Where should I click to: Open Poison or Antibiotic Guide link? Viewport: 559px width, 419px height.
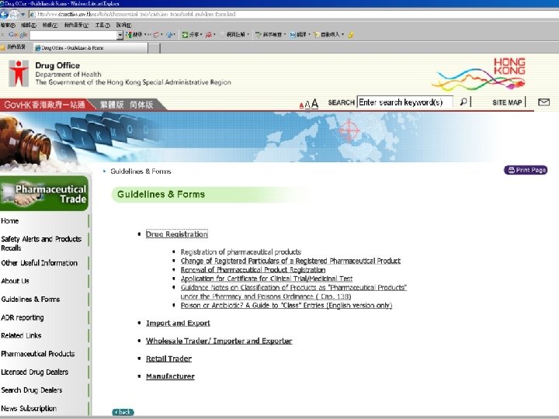pyautogui.click(x=286, y=306)
